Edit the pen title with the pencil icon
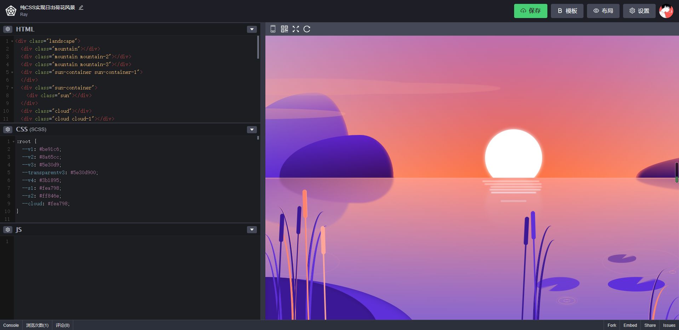Image resolution: width=679 pixels, height=330 pixels. point(81,7)
